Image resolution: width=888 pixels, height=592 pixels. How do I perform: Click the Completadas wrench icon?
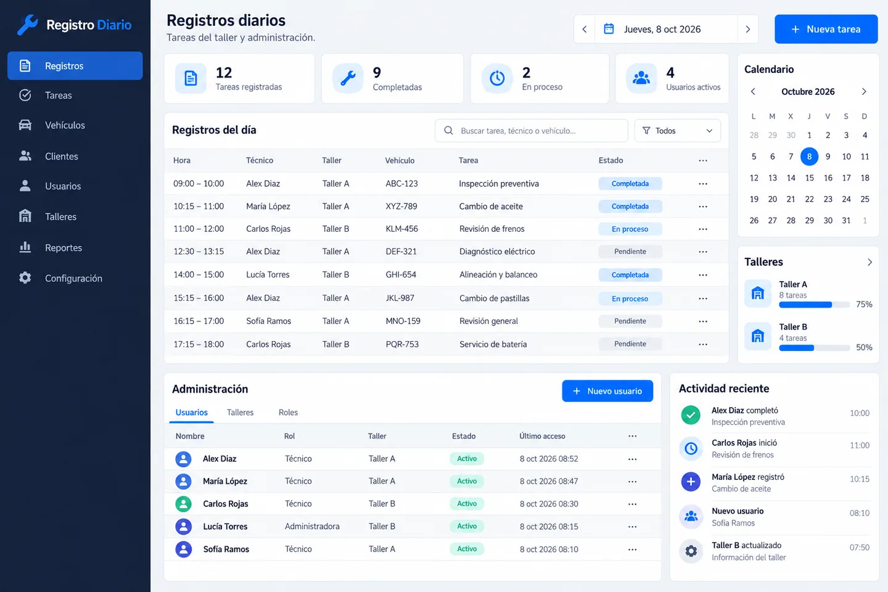(348, 78)
